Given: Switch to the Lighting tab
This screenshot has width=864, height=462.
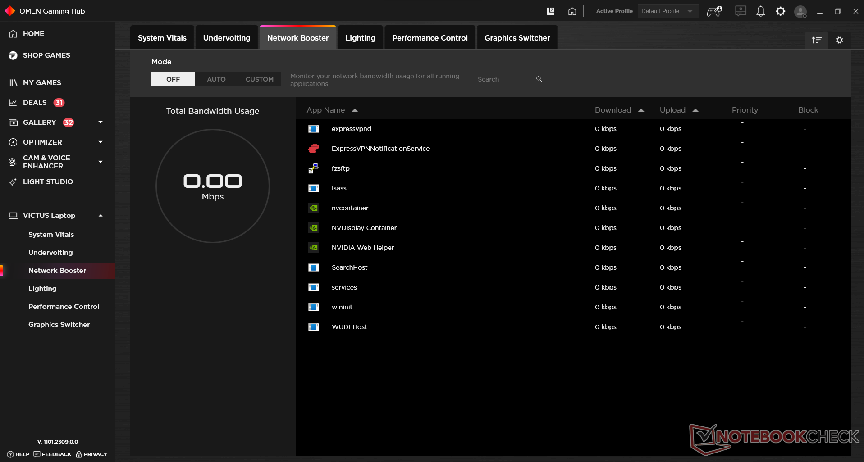Looking at the screenshot, I should click(x=361, y=38).
